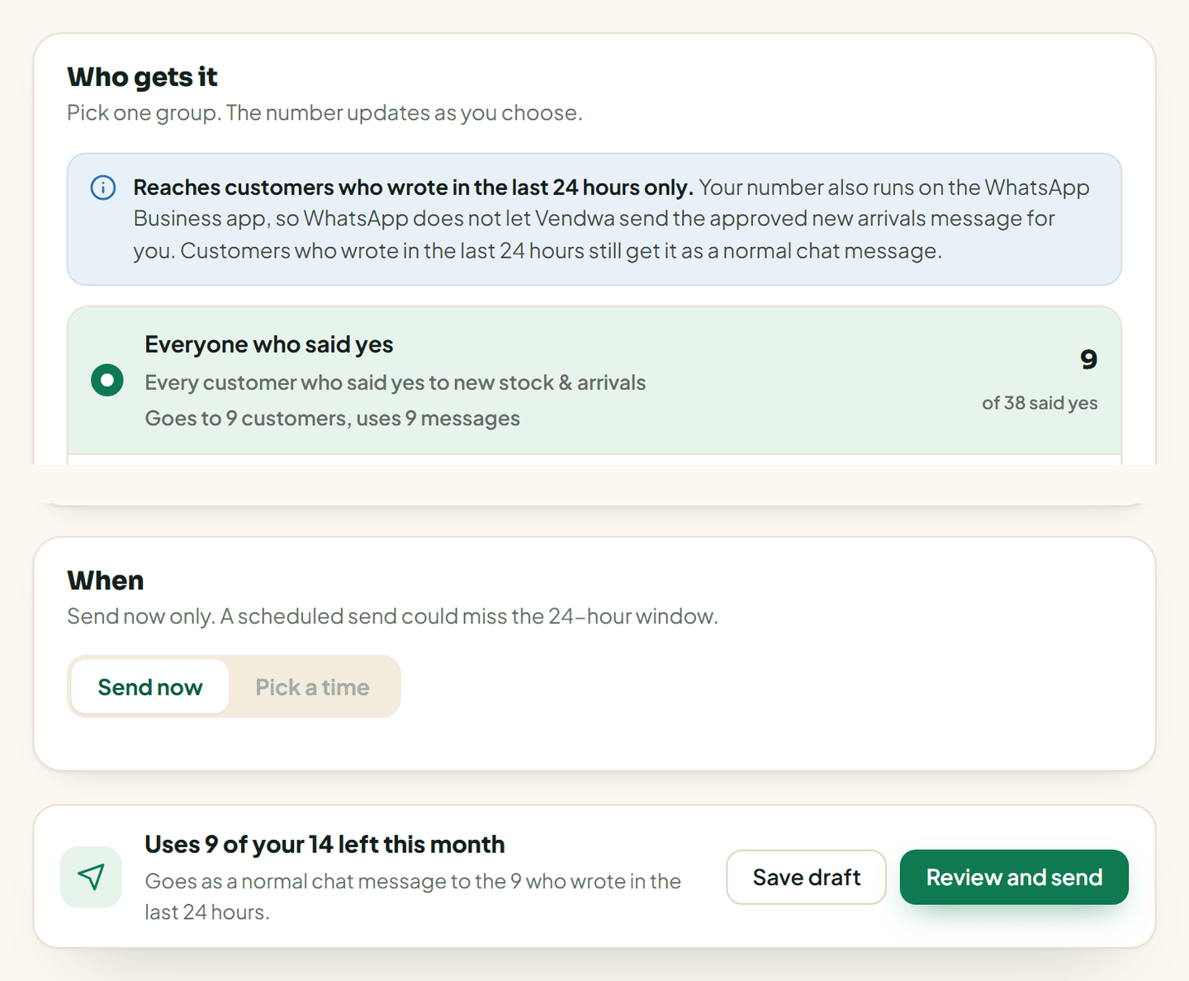Click "Pick one group. The number updates as you choose."
Viewport: 1189px width, 981px height.
coord(324,112)
